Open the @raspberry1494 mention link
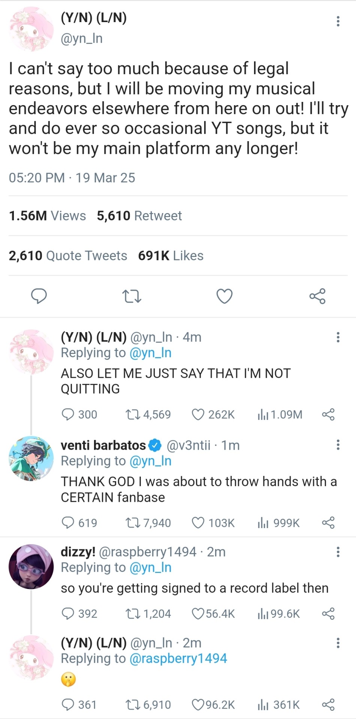This screenshot has height=719, width=356. point(178,658)
